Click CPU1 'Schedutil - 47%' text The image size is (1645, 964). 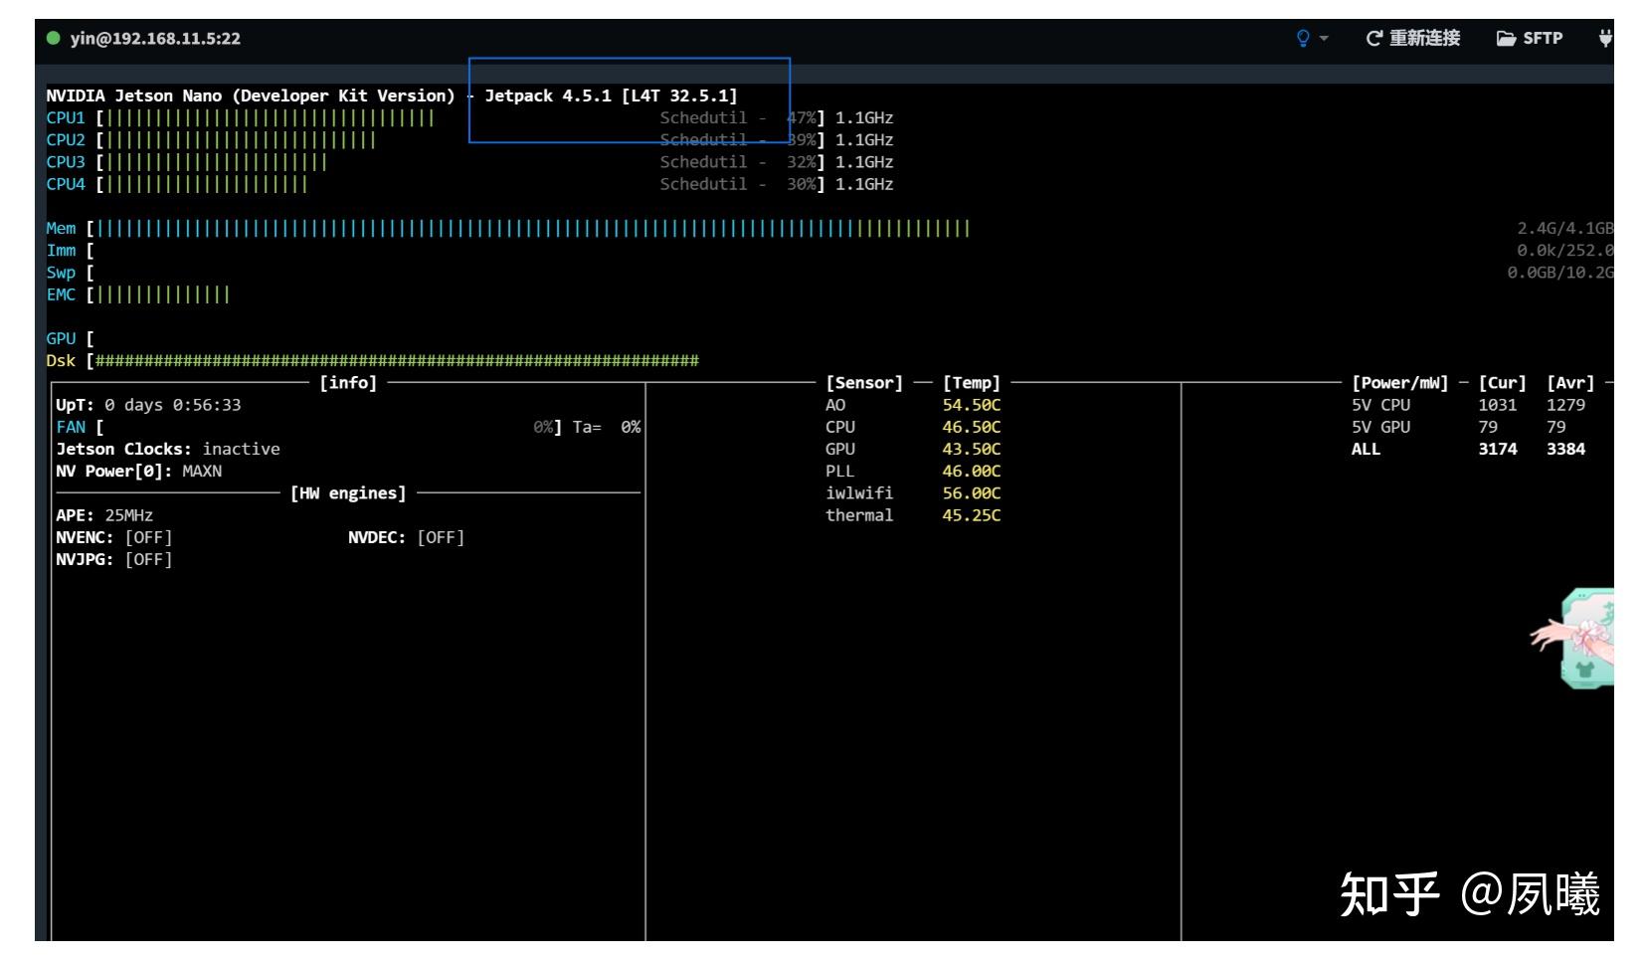coord(738,117)
